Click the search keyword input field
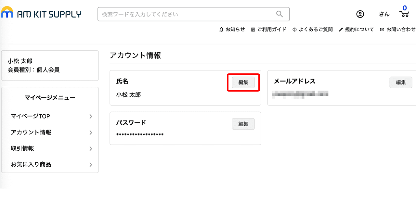This screenshot has width=416, height=202. coord(182,14)
